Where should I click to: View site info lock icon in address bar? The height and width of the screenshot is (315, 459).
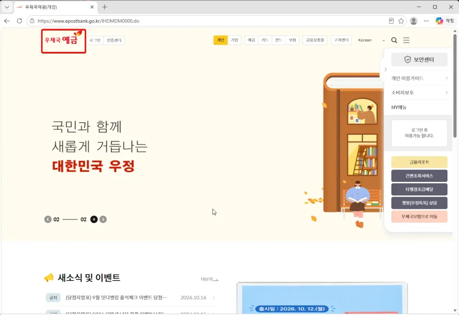(32, 21)
